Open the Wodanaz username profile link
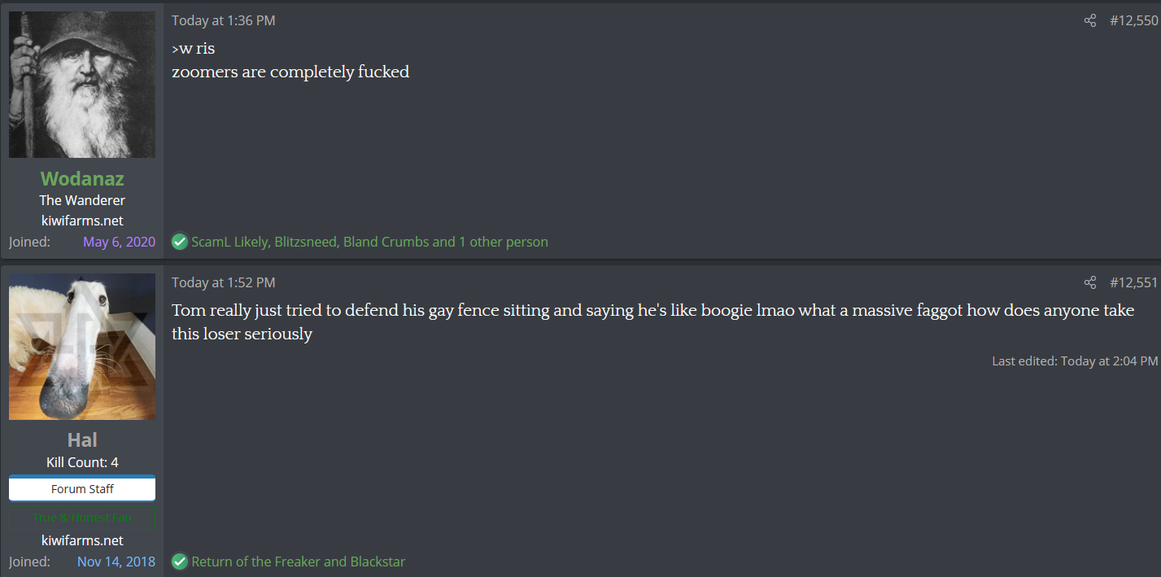This screenshot has height=577, width=1161. pyautogui.click(x=82, y=178)
